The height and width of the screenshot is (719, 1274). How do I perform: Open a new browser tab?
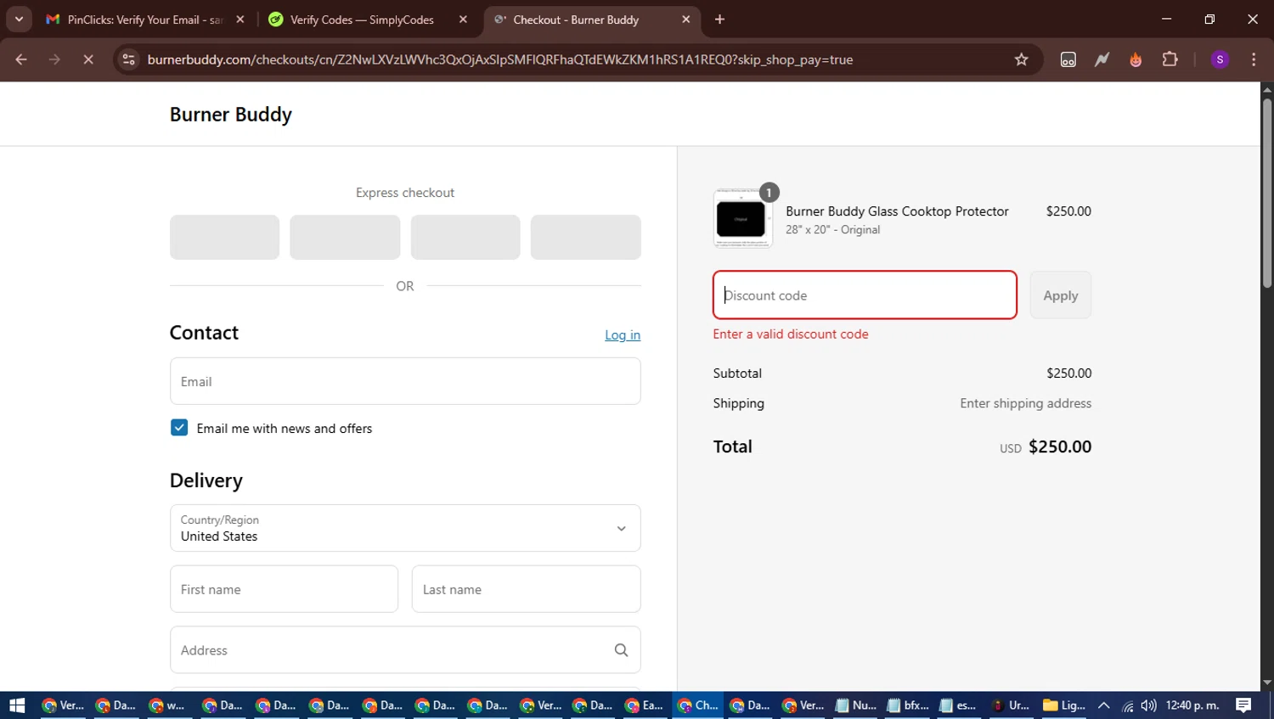click(719, 20)
